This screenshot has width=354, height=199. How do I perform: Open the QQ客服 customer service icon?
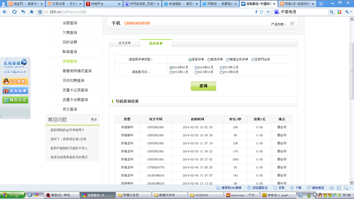pos(15,81)
